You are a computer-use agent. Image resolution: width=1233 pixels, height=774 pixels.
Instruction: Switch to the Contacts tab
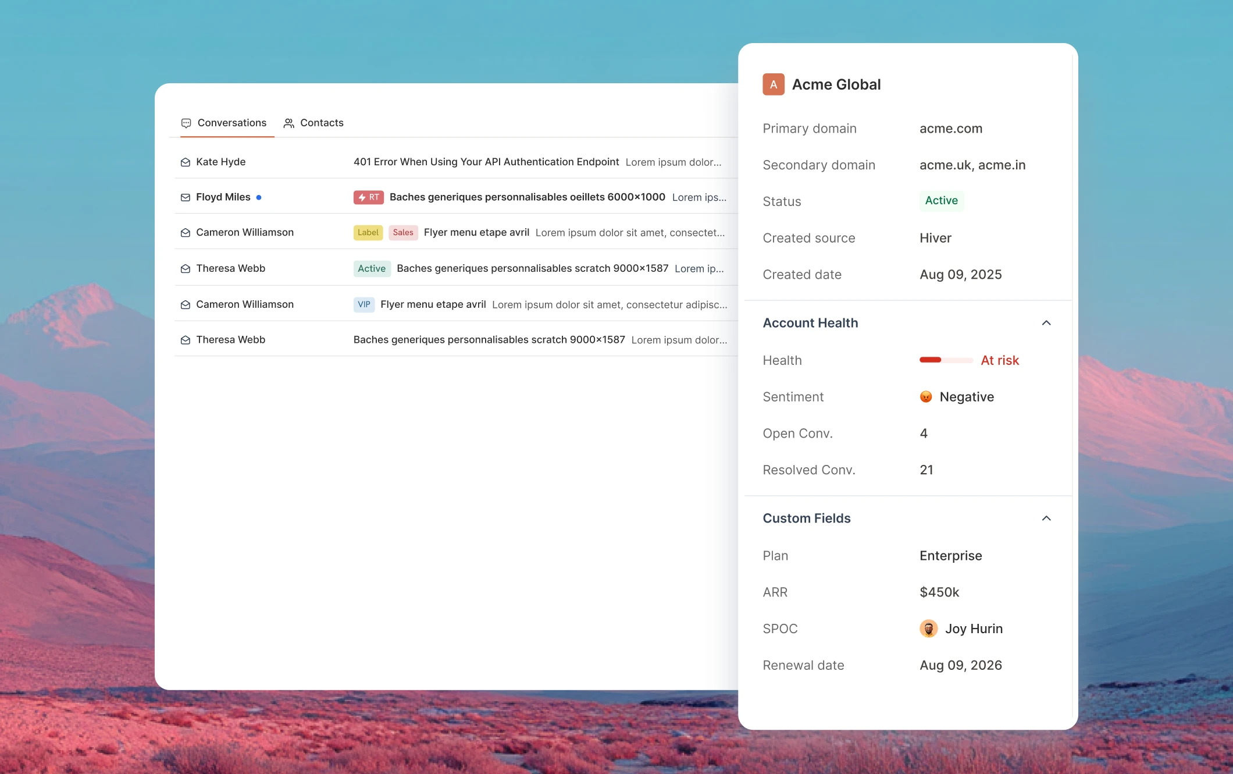click(313, 123)
